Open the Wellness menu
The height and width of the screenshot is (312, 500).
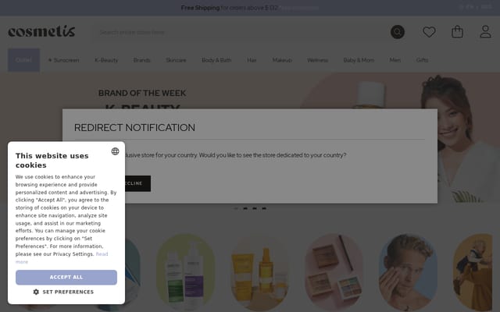317,60
